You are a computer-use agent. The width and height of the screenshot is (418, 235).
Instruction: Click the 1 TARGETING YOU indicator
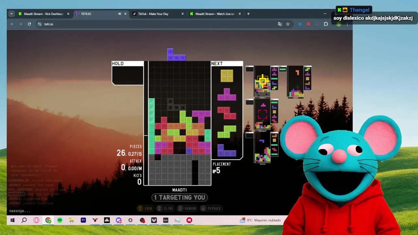click(180, 197)
